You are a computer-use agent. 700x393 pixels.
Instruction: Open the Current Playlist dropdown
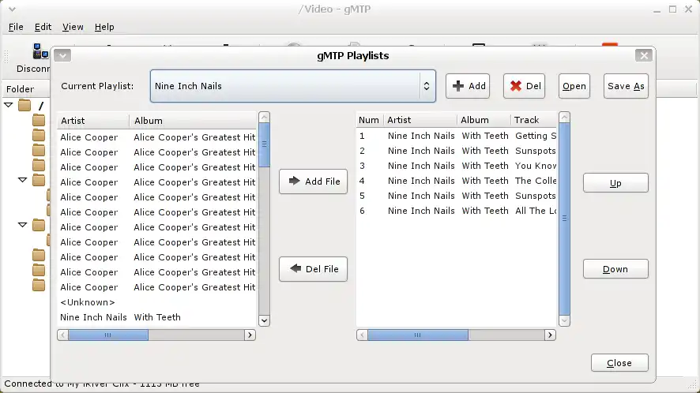(x=292, y=86)
